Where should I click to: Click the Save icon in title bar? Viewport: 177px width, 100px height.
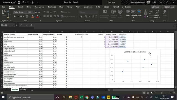click(x=19, y=2)
